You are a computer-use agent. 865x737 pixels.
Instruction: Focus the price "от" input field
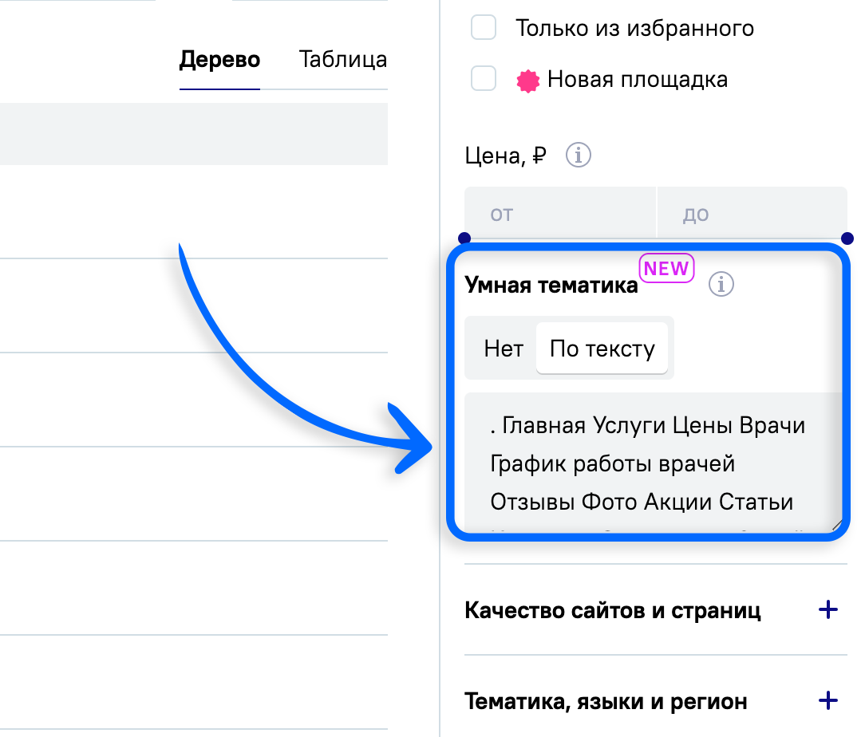tap(560, 213)
